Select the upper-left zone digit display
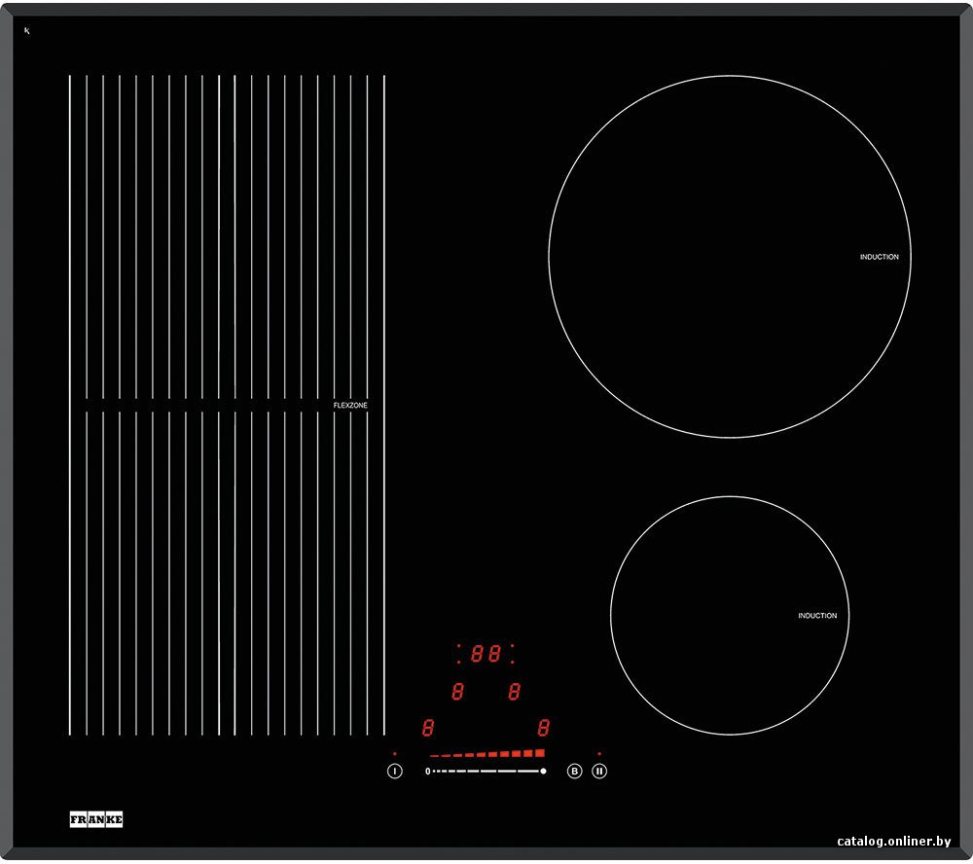 click(x=457, y=692)
